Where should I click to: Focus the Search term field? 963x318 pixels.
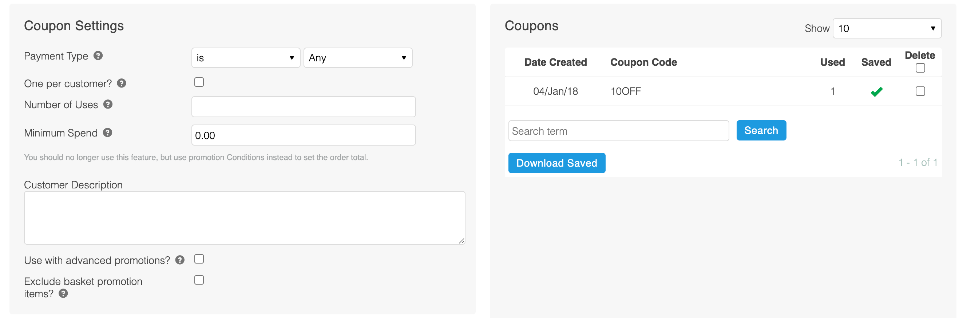pos(618,131)
